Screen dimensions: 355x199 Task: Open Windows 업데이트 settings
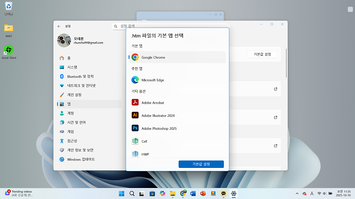tap(89, 159)
